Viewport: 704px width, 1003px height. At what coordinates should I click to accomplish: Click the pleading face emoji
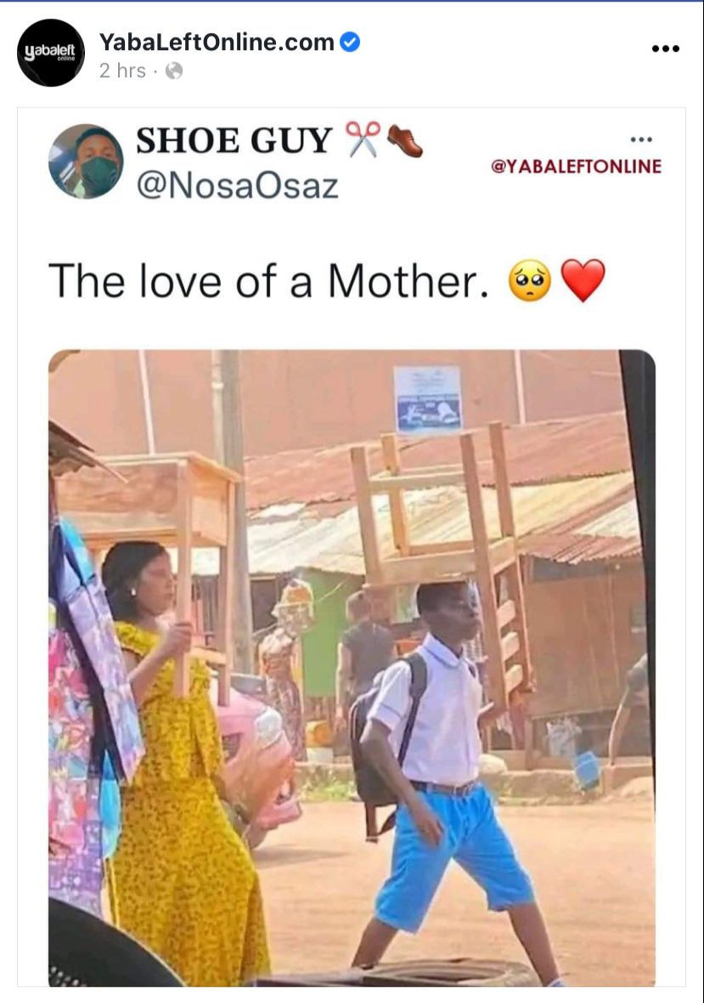pos(529,281)
